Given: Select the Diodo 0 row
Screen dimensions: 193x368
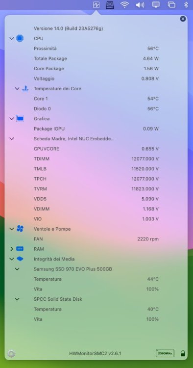Looking at the screenshot, I should (x=96, y=108).
